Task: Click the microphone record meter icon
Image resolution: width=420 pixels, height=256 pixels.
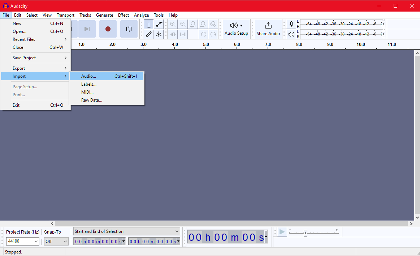Action: [x=291, y=24]
